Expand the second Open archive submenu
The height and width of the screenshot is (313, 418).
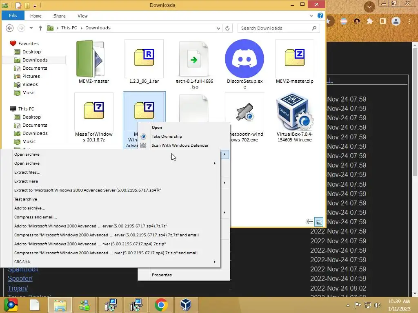point(214,163)
